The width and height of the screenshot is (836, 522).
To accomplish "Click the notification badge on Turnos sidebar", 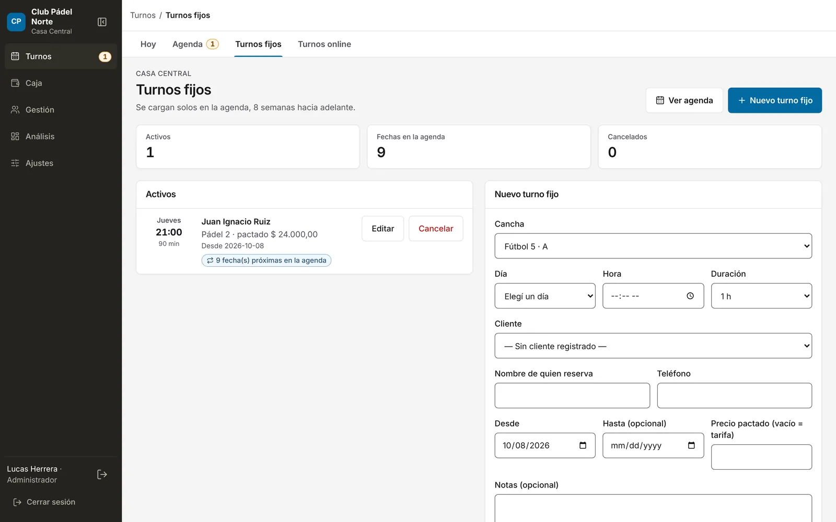I will pos(105,56).
